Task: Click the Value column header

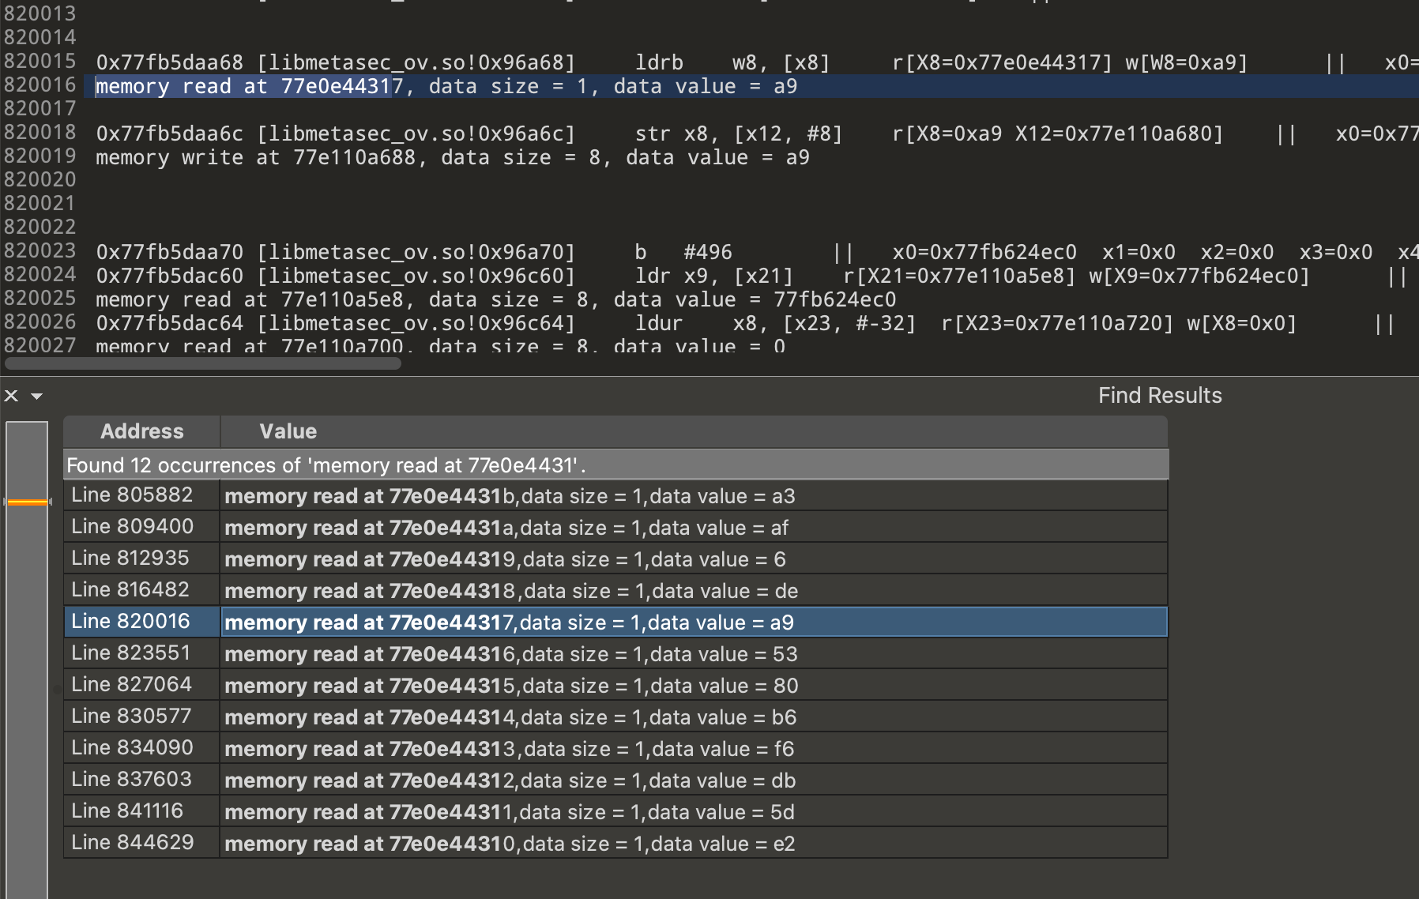Action: click(288, 431)
